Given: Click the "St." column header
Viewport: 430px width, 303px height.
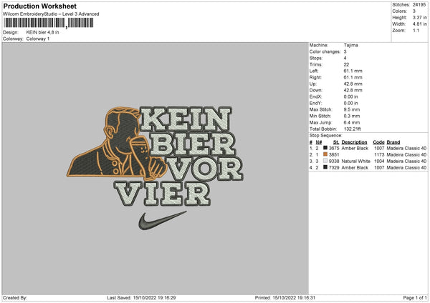Looking at the screenshot, I should pos(336,142).
